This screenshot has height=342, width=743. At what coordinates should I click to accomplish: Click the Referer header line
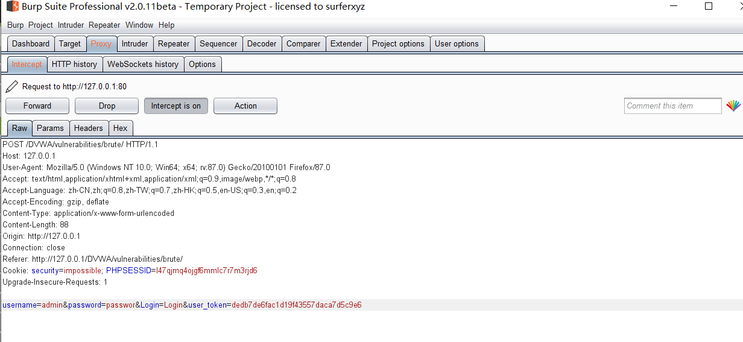93,259
